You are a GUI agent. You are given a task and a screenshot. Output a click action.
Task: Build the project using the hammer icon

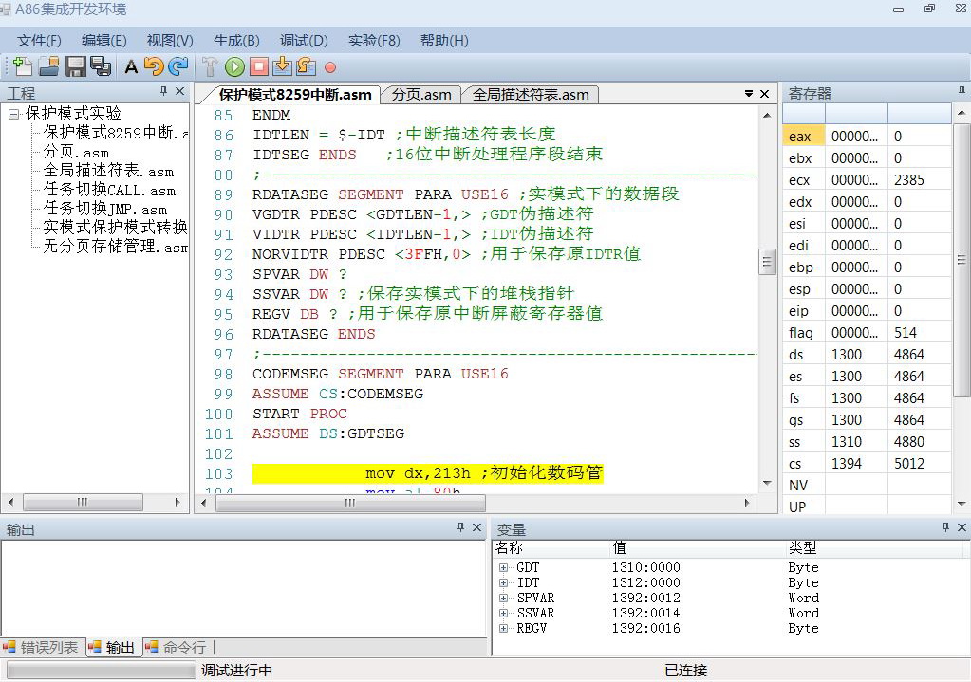pyautogui.click(x=209, y=67)
